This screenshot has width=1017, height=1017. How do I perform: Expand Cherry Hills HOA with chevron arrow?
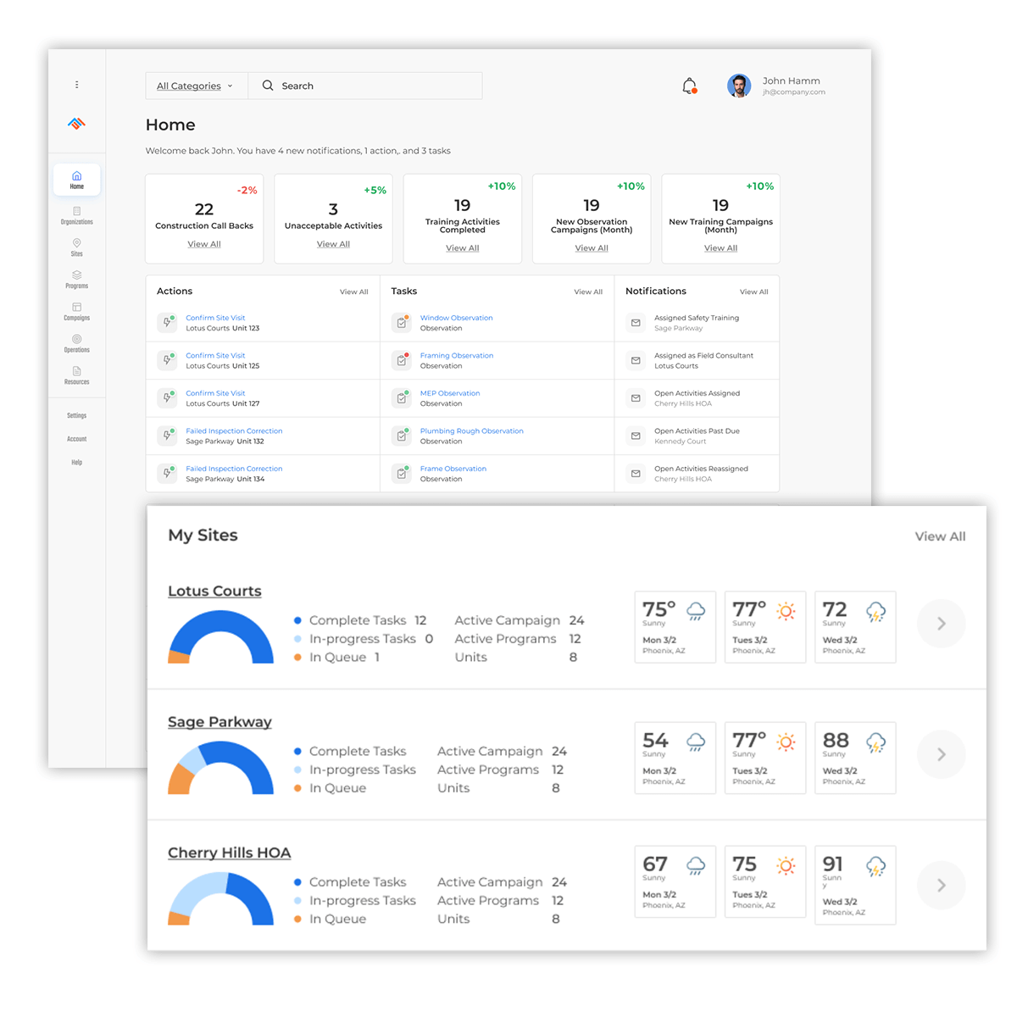[942, 886]
